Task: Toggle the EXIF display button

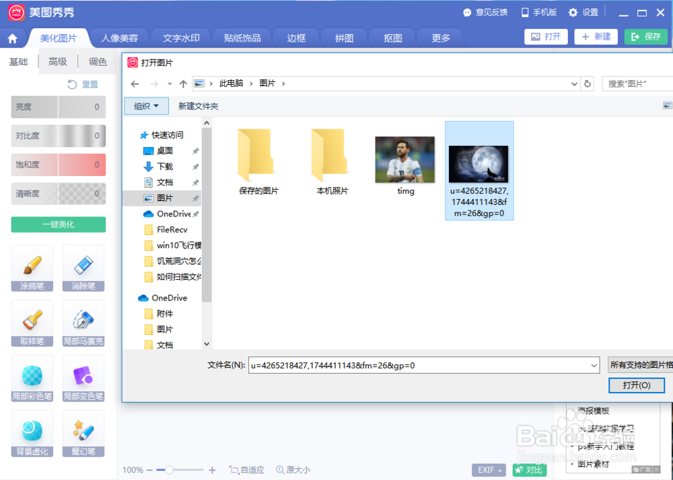Action: pyautogui.click(x=488, y=470)
